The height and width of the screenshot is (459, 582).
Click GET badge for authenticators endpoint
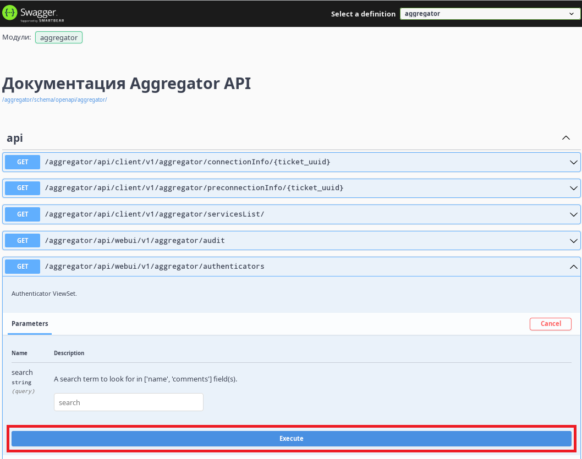point(23,267)
